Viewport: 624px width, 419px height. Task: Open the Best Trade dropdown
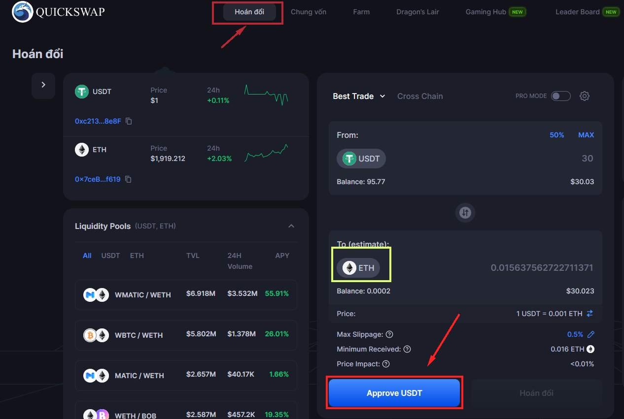point(359,96)
